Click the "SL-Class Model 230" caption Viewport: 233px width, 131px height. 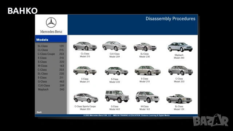click(145, 55)
